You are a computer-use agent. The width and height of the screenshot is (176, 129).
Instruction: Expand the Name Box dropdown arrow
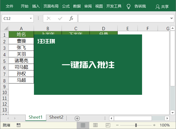pyautogui.click(x=31, y=18)
